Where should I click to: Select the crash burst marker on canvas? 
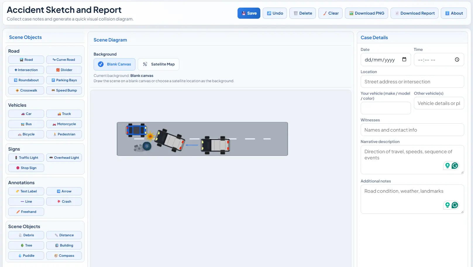tap(150, 136)
